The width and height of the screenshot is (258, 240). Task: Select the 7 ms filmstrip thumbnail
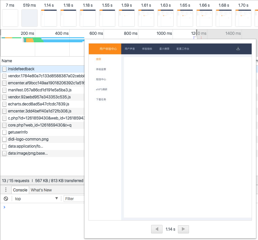[x=10, y=18]
